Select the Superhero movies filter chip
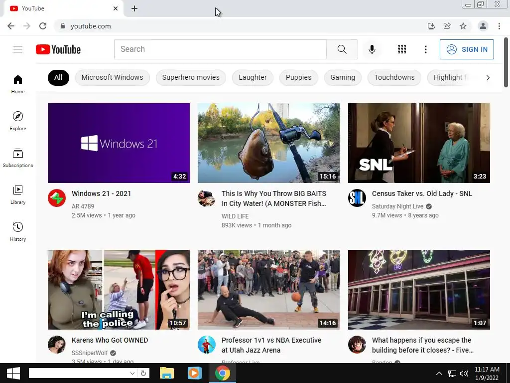The image size is (510, 383). point(191,77)
